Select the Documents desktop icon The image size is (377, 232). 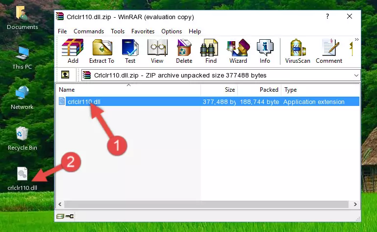click(x=22, y=18)
